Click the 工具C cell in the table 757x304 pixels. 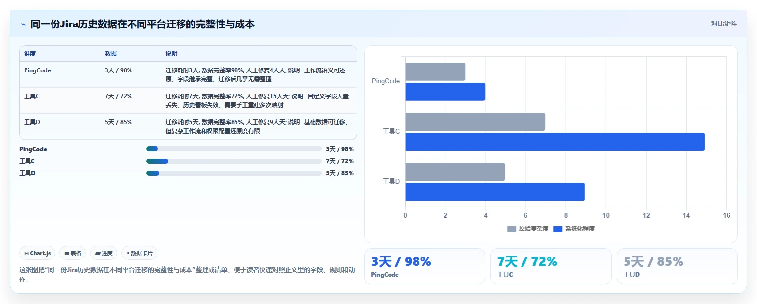tap(32, 96)
